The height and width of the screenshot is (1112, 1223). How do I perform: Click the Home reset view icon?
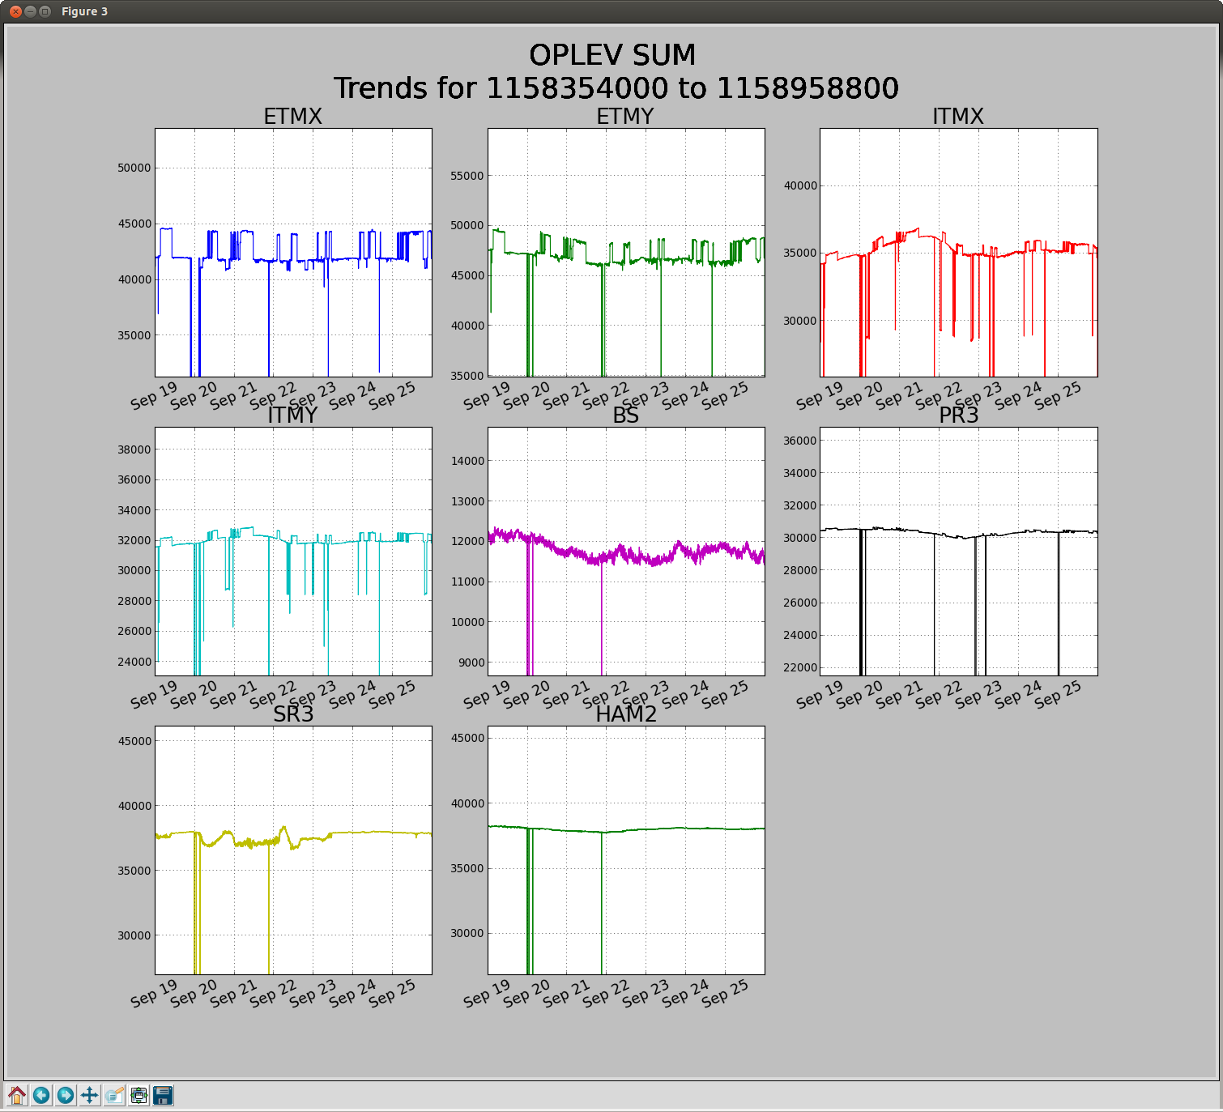click(17, 1096)
